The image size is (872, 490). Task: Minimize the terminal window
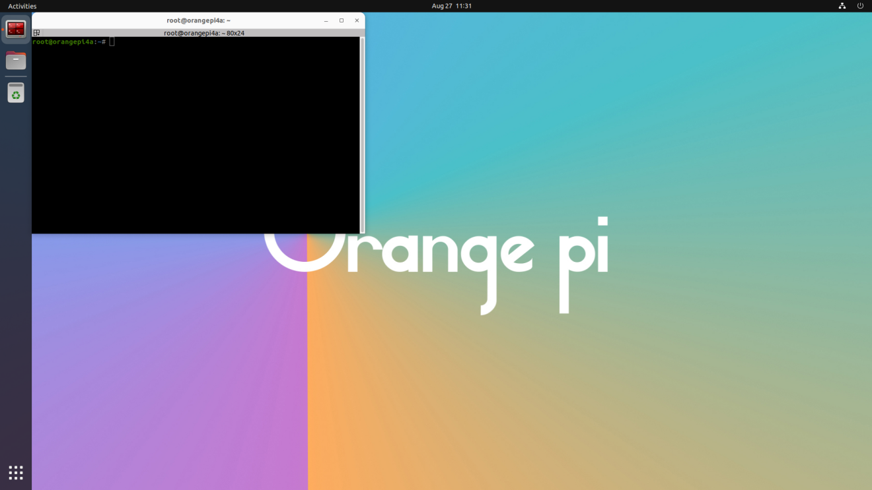coord(326,20)
